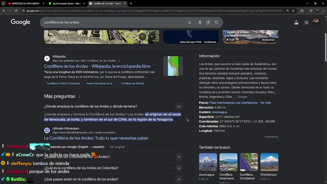Click Ver más next to Pasos
The image size is (327, 184).
click(265, 103)
